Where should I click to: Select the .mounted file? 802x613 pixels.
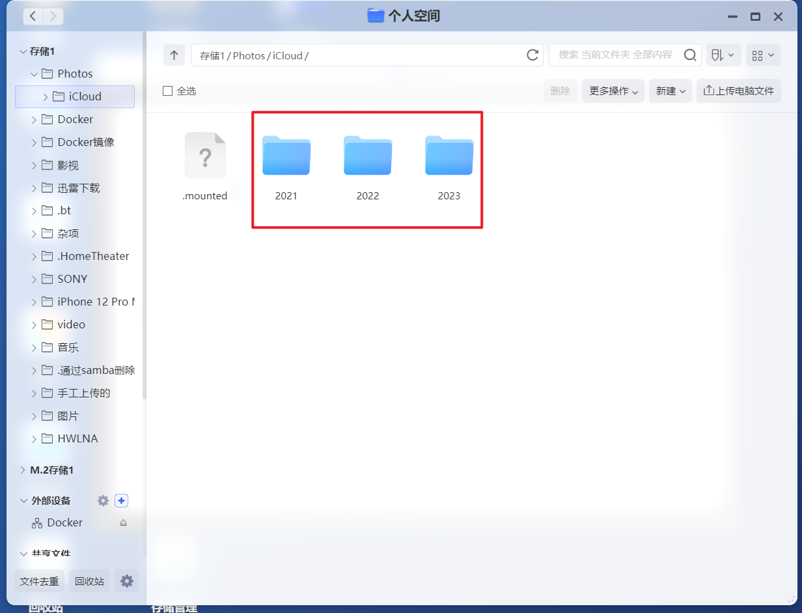coord(205,155)
